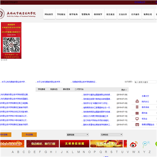Select letter A in the alphabet index
Screen dimensions: 157x157
(13, 152)
